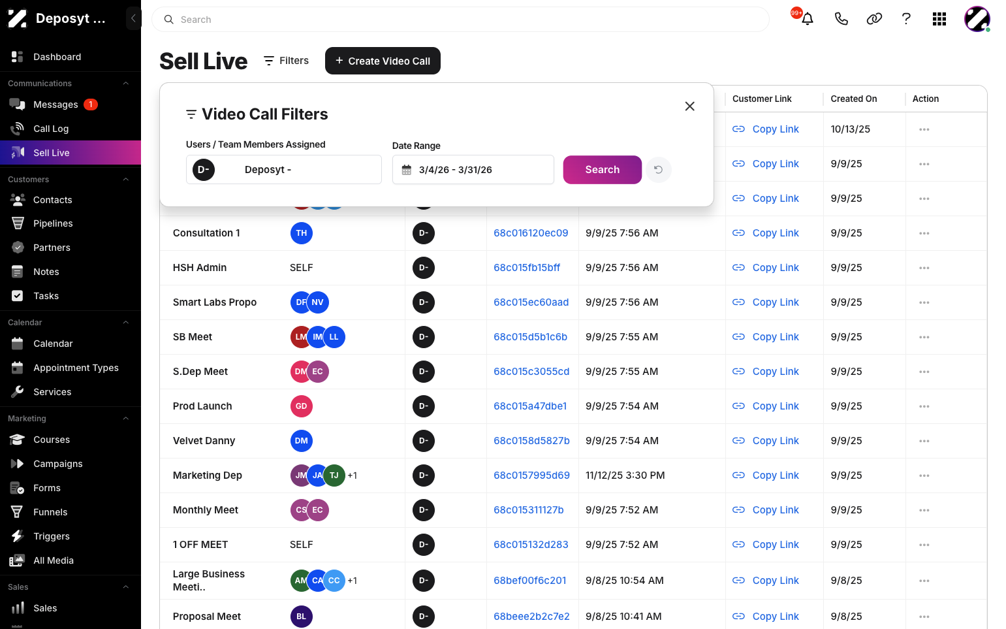The height and width of the screenshot is (629, 1006).
Task: Open actions menu for Proposal Meet row
Action: point(924,617)
